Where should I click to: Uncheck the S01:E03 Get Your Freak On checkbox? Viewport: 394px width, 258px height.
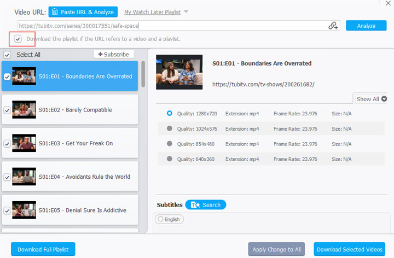pos(7,144)
